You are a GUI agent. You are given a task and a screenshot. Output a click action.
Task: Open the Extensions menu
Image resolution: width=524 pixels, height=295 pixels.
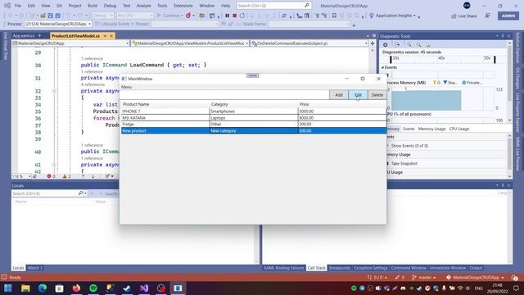tap(183, 6)
